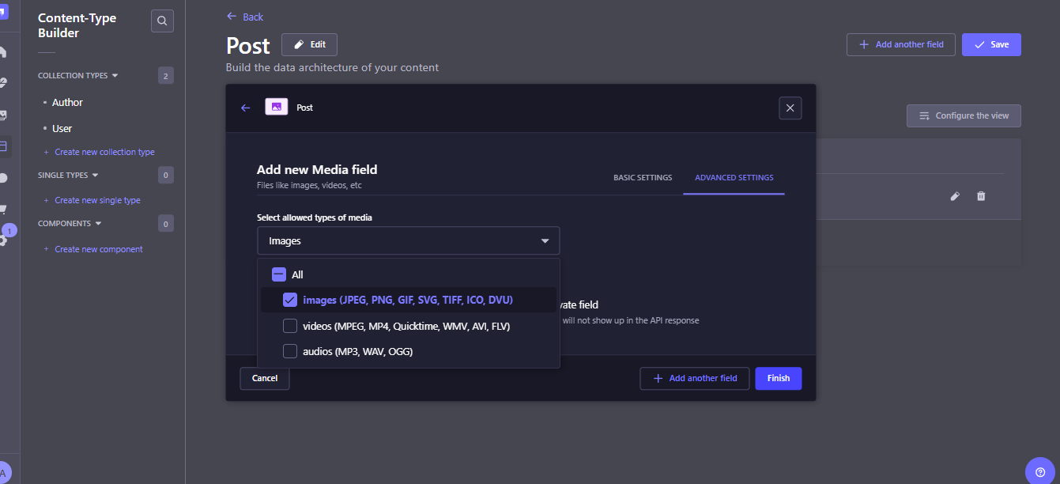This screenshot has width=1060, height=484.
Task: Select the Advanced Settings tab
Action: click(x=734, y=178)
